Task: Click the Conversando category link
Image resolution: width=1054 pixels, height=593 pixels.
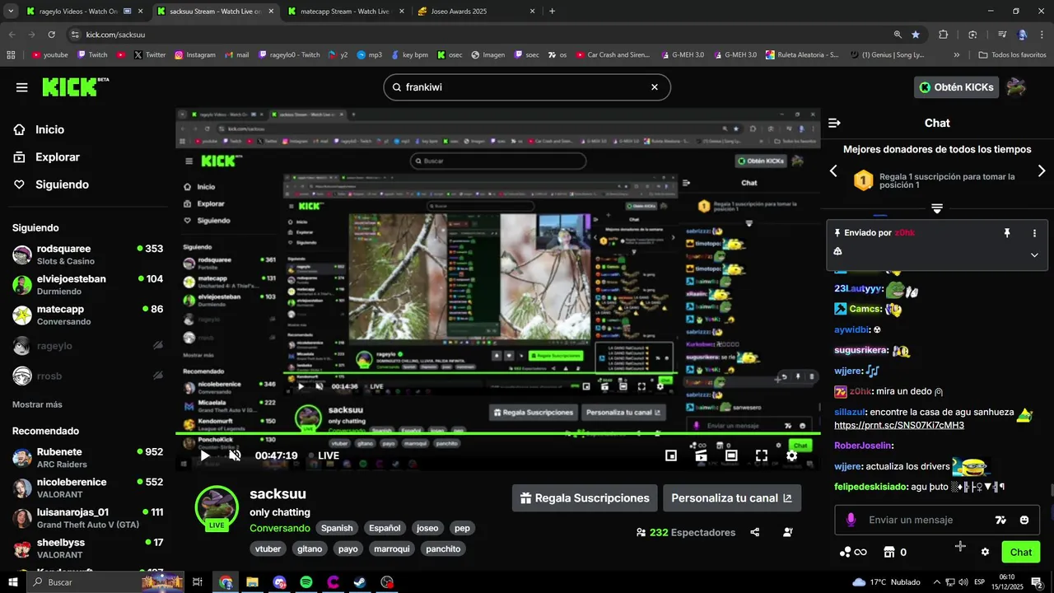Action: 280,528
